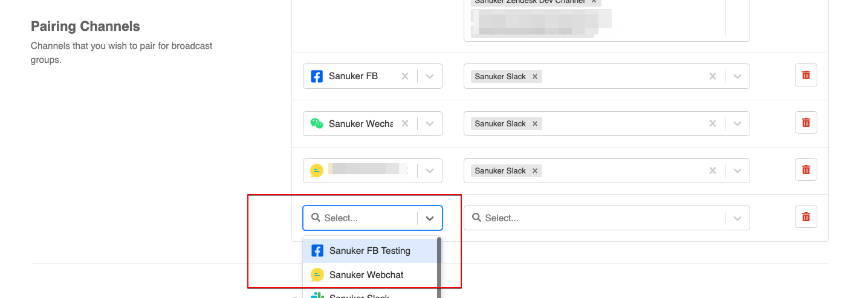Image resolution: width=859 pixels, height=298 pixels.
Task: Delete the empty pairing row
Action: click(x=806, y=216)
